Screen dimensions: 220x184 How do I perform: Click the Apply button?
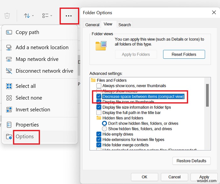pos(204,177)
